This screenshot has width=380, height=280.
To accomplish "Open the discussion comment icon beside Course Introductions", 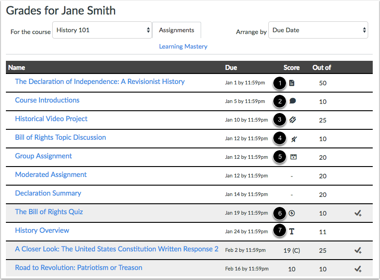I will [x=293, y=101].
